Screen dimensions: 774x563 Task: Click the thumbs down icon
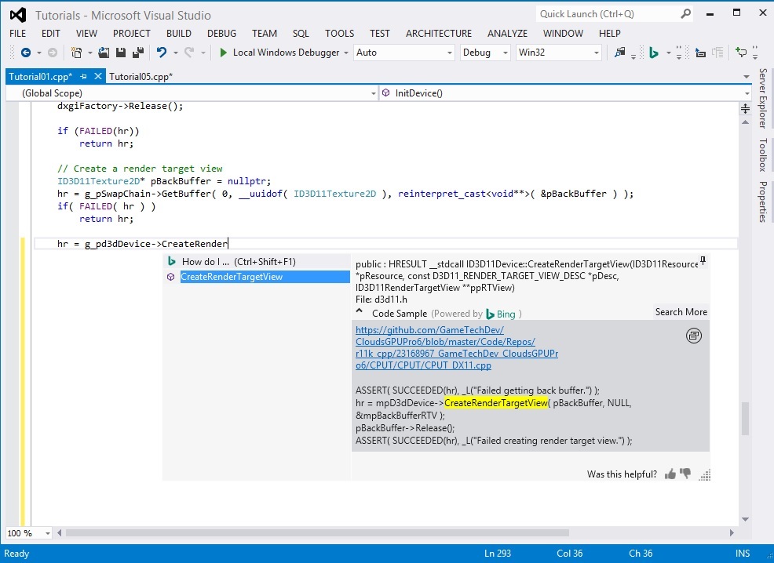685,474
